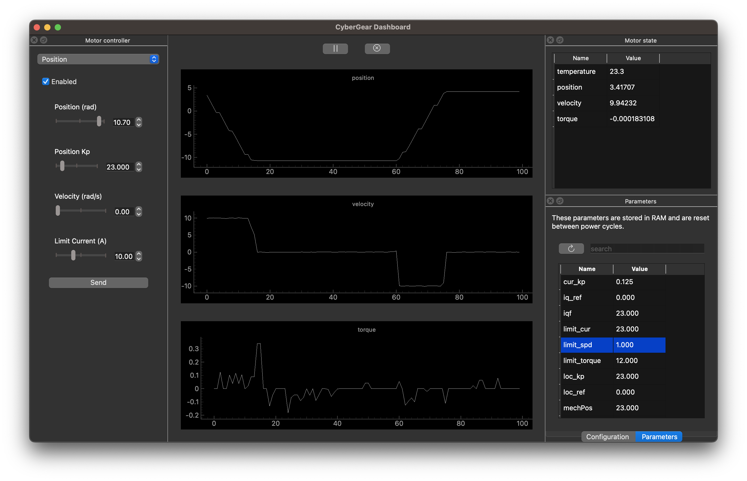Uncheck the Enabled checkbox

click(x=45, y=81)
